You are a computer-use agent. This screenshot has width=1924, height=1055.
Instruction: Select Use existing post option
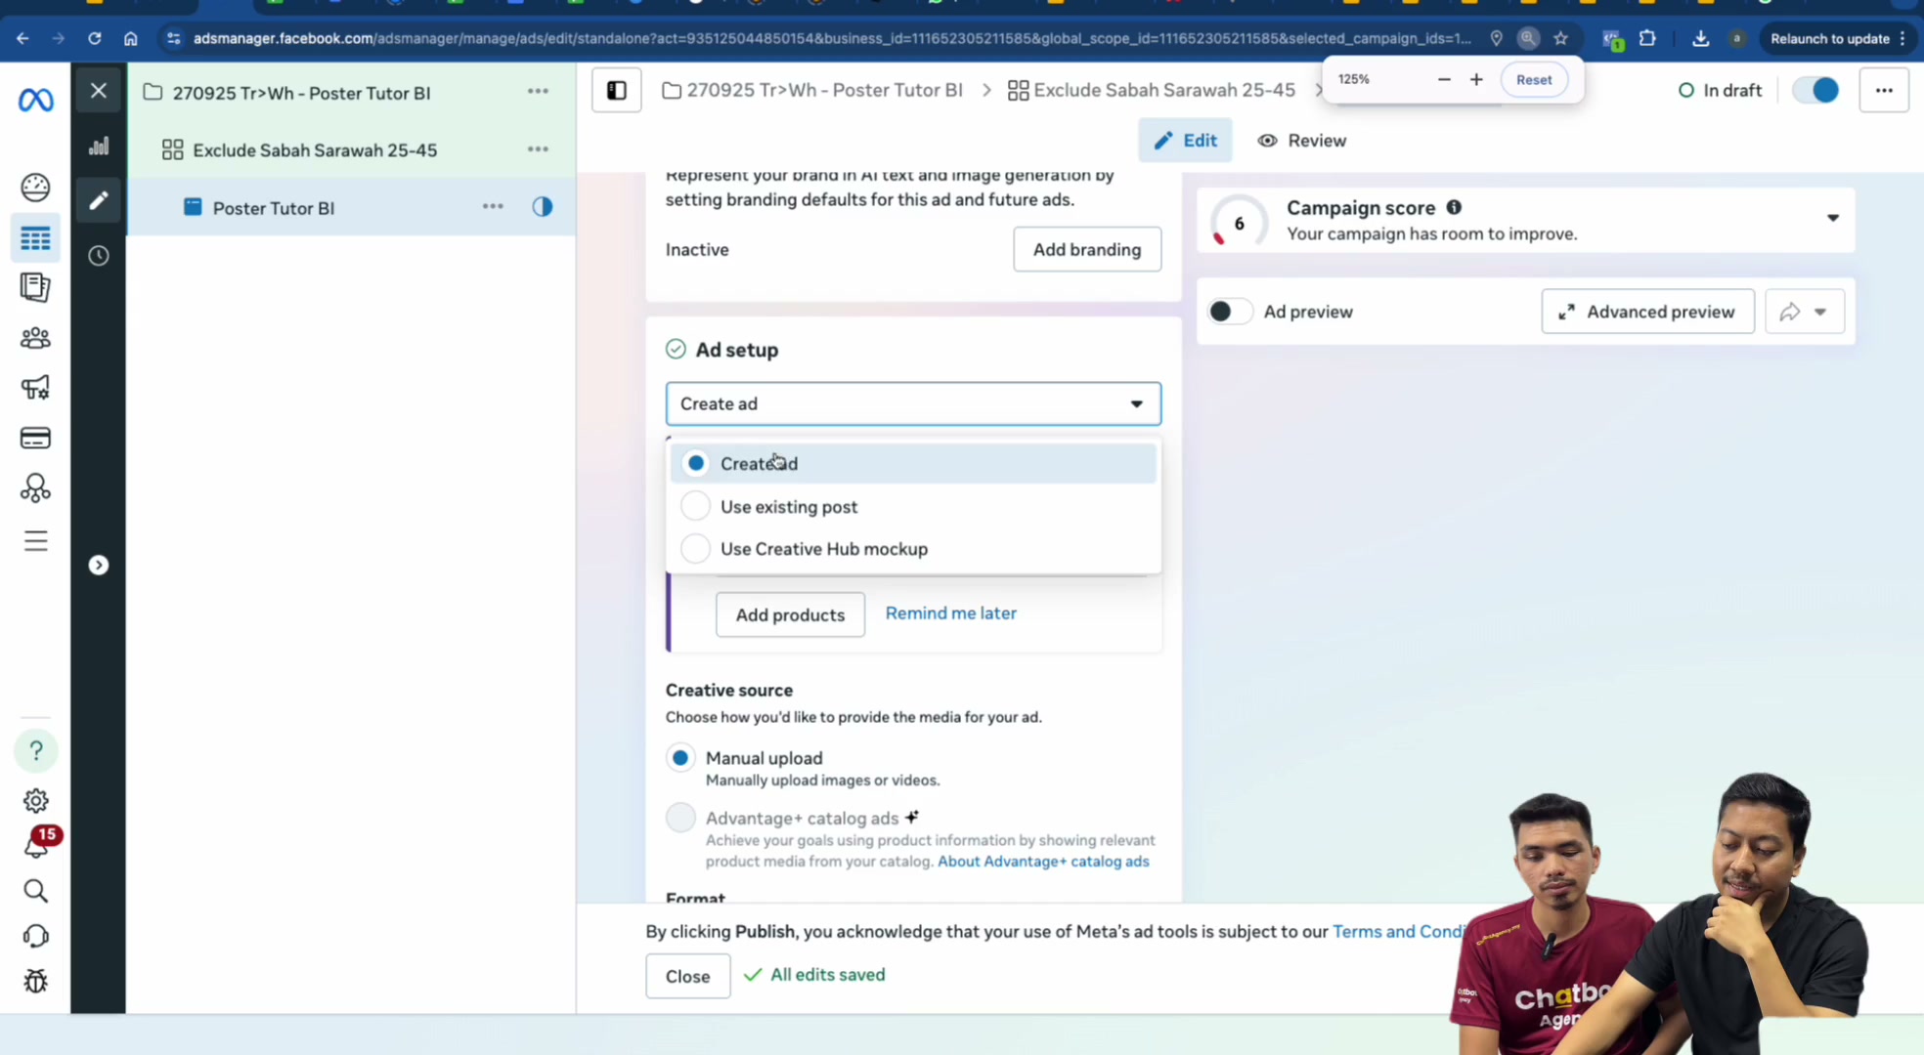(913, 506)
